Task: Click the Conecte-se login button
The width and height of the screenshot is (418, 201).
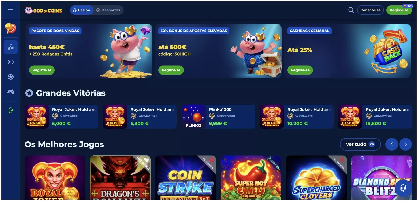Action: [370, 10]
